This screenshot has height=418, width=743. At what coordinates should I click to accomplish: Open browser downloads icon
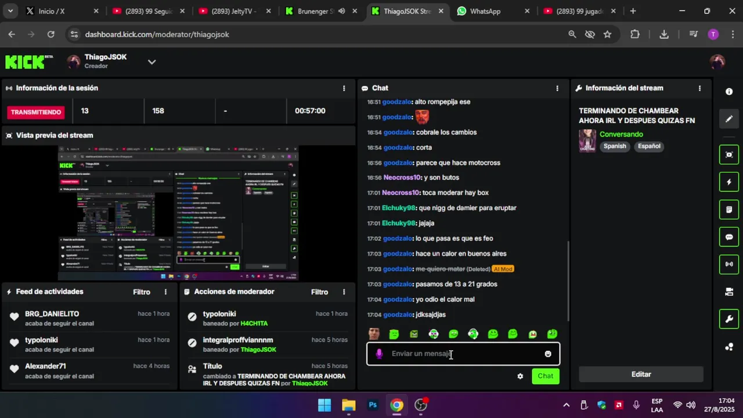[664, 34]
